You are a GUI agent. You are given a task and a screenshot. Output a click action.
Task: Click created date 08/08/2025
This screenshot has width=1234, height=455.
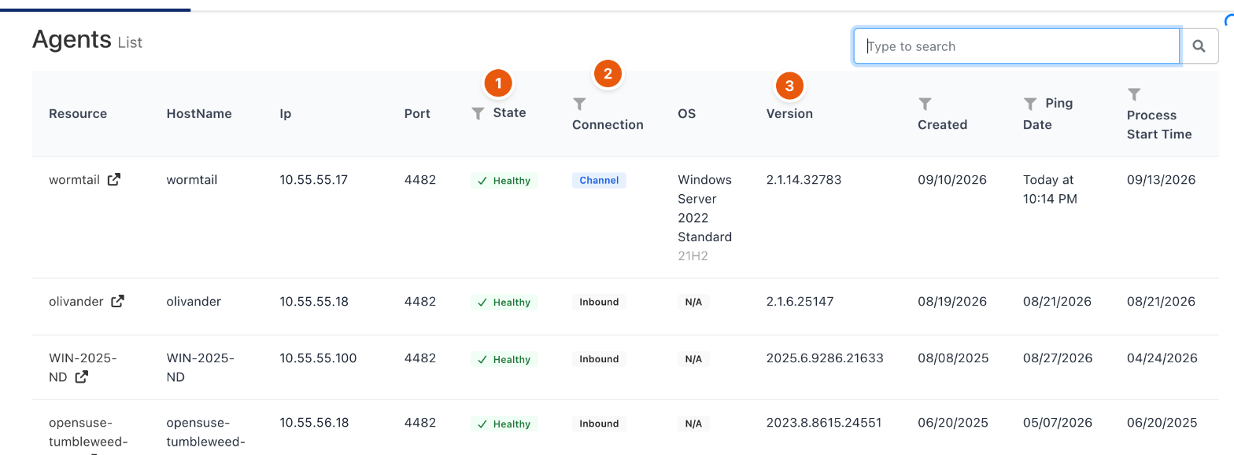pos(952,358)
